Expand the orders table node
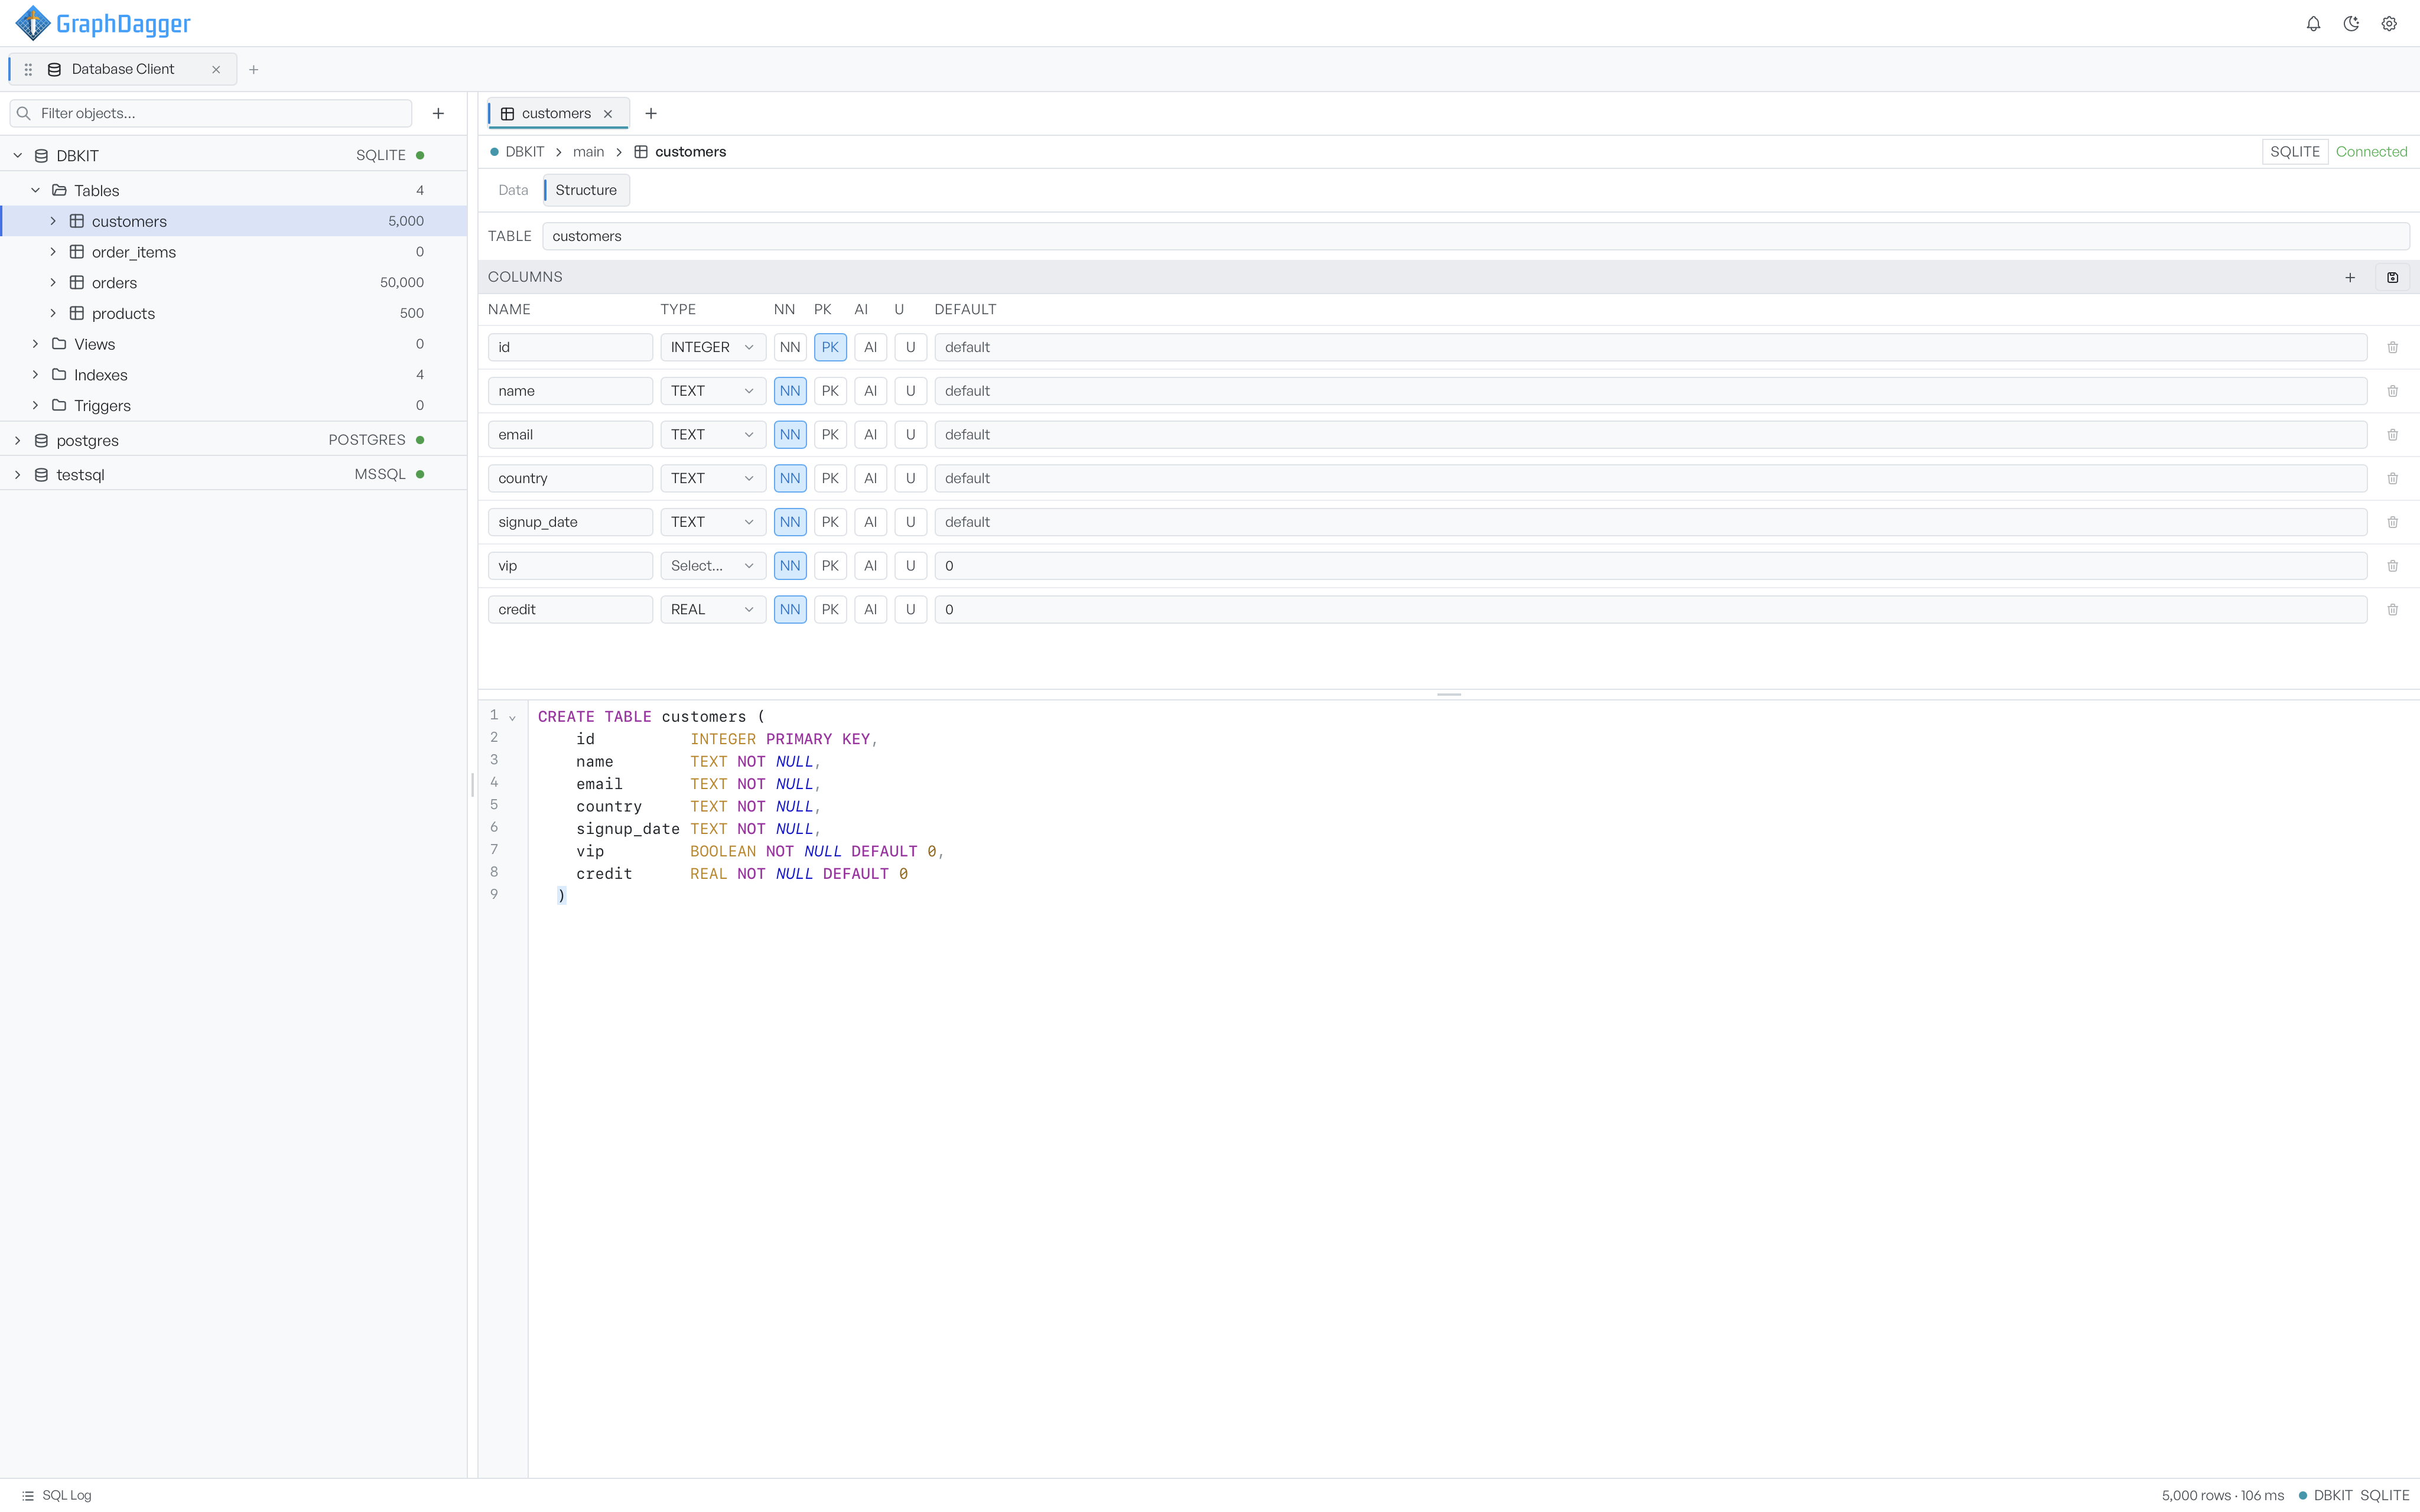Image resolution: width=2420 pixels, height=1512 pixels. click(x=53, y=283)
